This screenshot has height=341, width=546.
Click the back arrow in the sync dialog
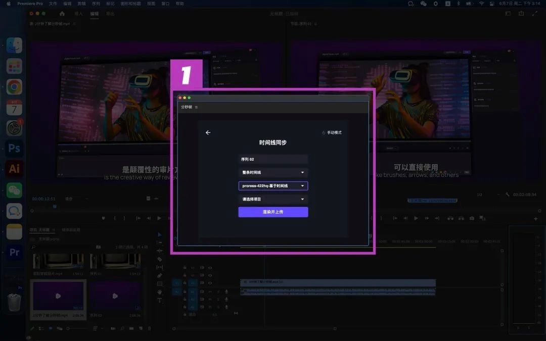(x=208, y=133)
